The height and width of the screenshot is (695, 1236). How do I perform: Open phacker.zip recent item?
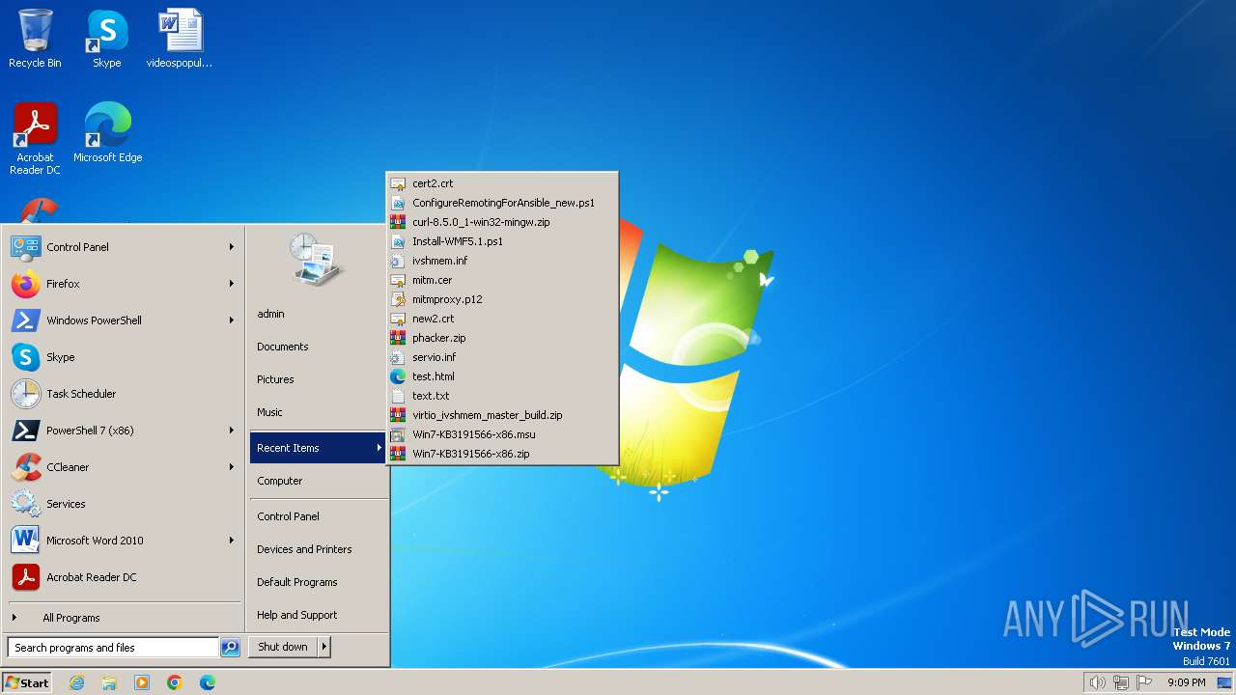pos(501,338)
